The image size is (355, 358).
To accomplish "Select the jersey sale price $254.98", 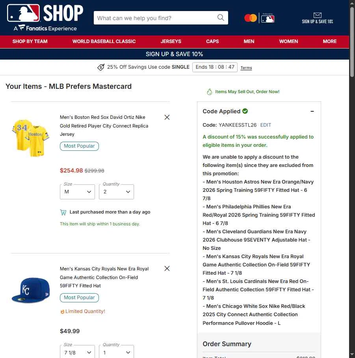I will 71,171.
